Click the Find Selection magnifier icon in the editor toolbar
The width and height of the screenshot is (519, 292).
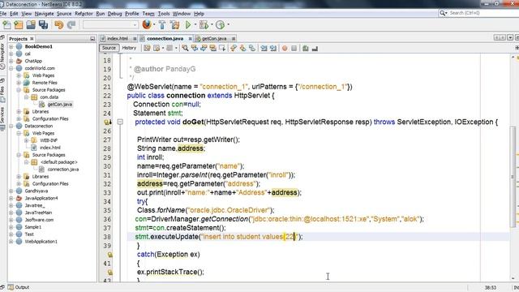click(185, 49)
